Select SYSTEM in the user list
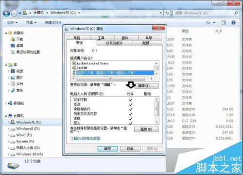 point(82,68)
